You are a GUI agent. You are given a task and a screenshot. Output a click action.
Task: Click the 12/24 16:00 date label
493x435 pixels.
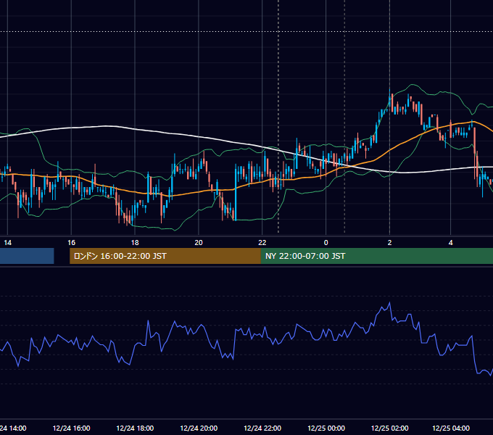(71, 428)
